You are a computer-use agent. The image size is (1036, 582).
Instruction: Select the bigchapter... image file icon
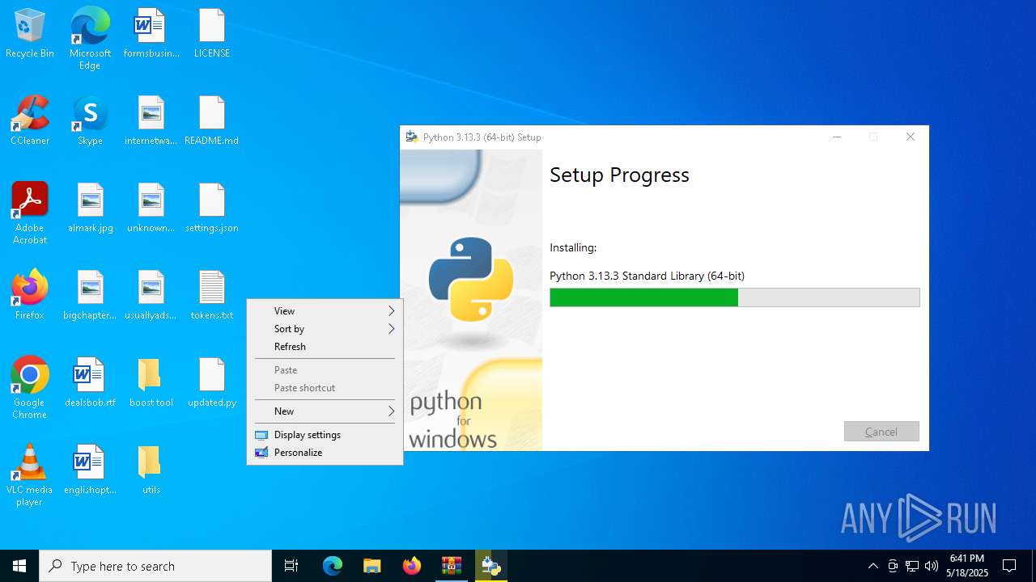(90, 296)
